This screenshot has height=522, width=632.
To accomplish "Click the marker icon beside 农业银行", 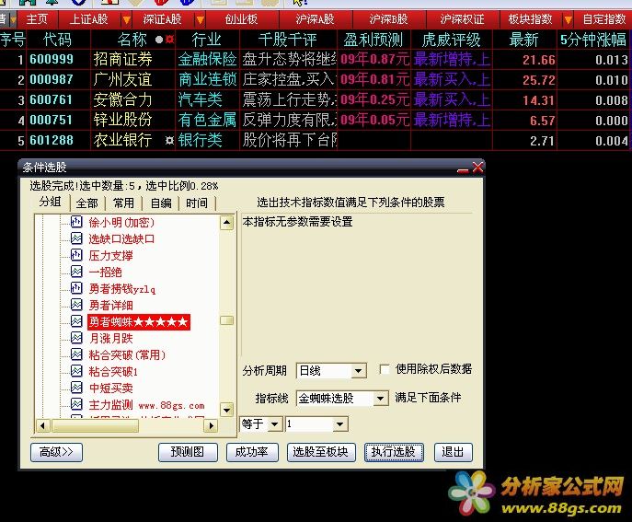I will tap(169, 140).
